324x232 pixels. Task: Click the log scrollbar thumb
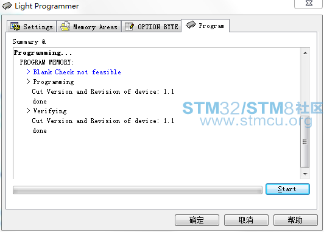(x=305, y=142)
